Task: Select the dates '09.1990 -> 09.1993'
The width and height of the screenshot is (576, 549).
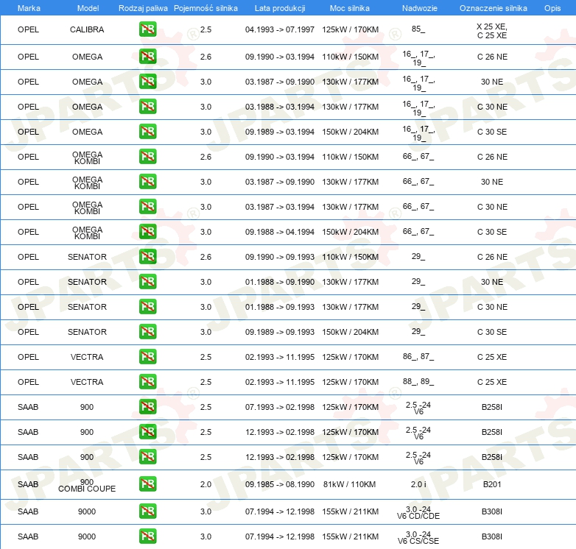Action: coord(280,257)
